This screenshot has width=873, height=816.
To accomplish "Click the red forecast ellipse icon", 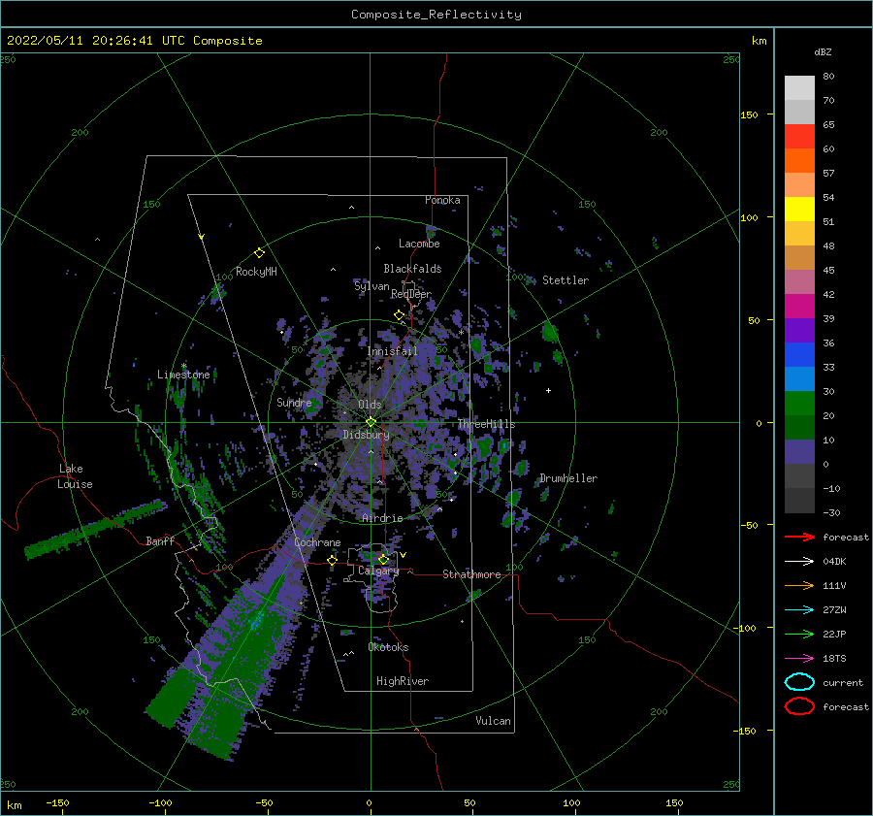I will tap(799, 706).
